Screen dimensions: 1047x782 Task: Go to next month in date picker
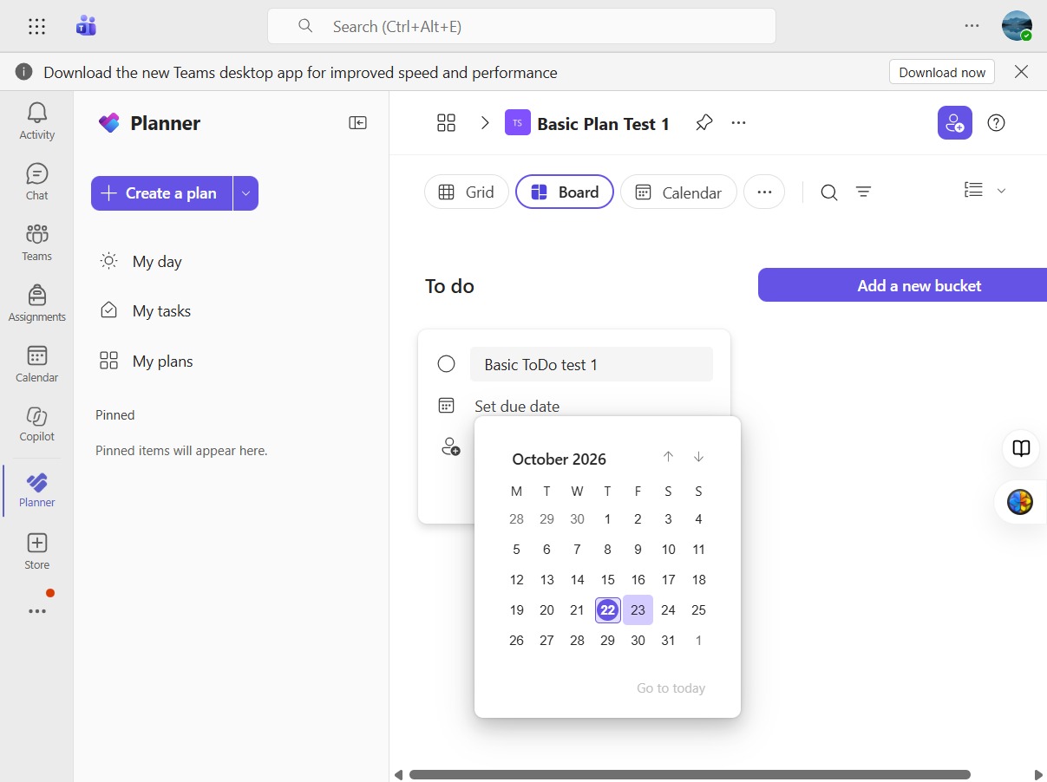(x=698, y=458)
